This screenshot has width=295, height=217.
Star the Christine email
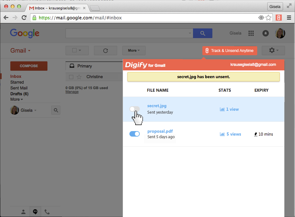pyautogui.click(x=79, y=77)
